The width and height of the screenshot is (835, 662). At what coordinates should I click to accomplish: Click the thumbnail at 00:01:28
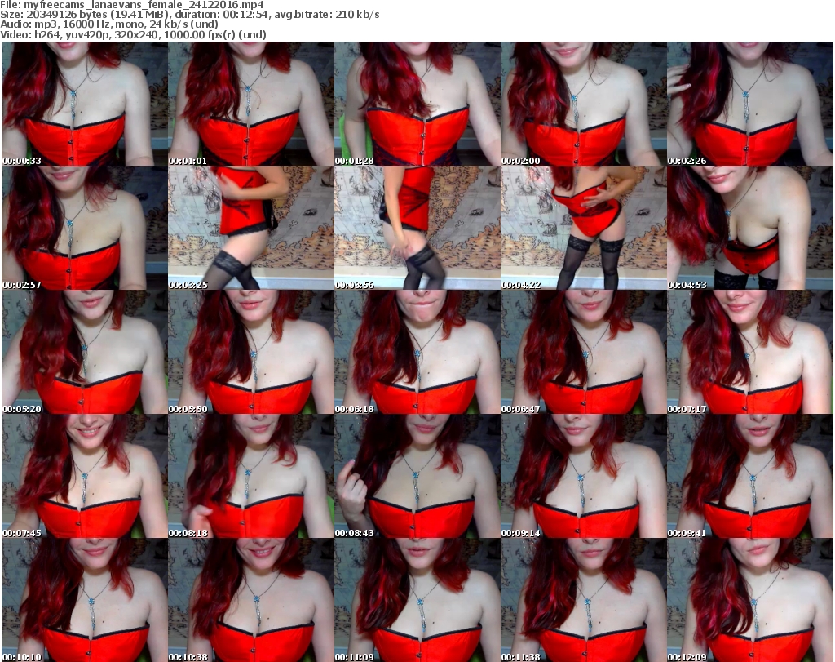(x=417, y=104)
